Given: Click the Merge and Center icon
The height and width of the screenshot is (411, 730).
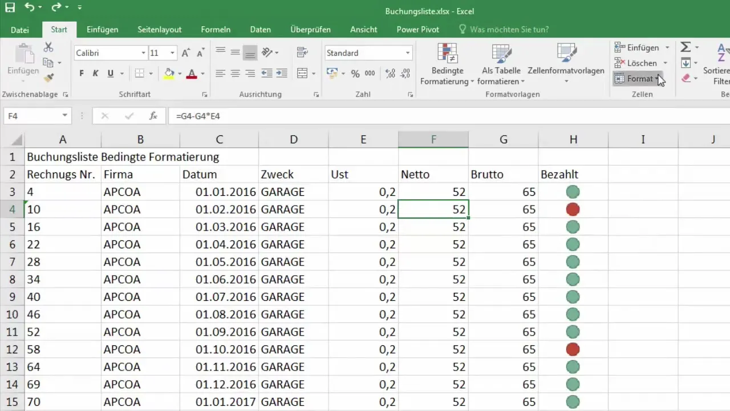Looking at the screenshot, I should (302, 73).
